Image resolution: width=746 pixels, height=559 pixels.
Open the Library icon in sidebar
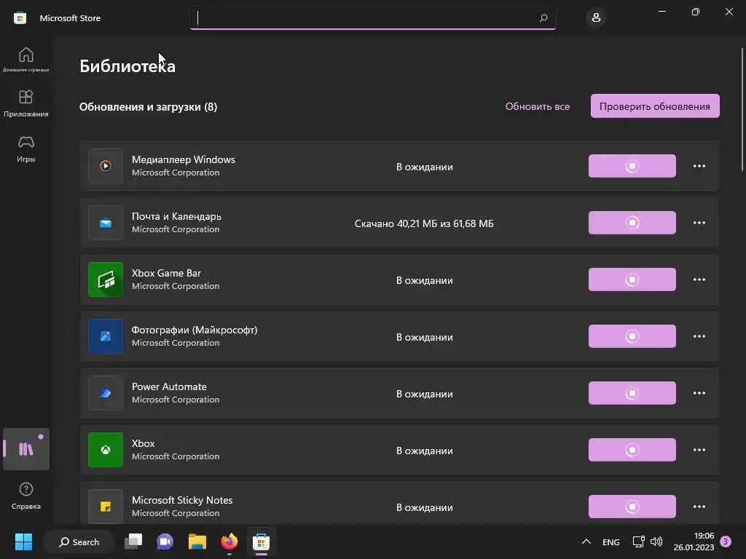pyautogui.click(x=25, y=448)
